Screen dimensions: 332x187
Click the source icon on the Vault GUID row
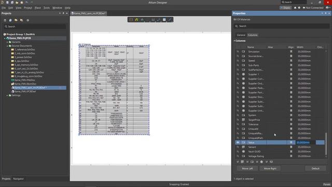point(243,152)
